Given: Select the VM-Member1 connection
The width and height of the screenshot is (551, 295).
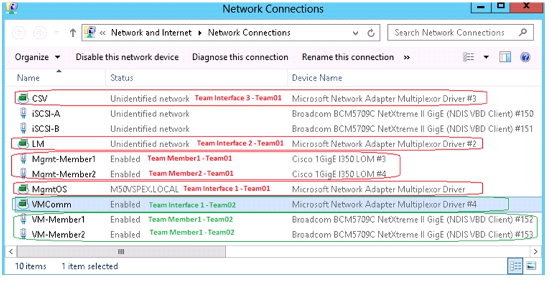Looking at the screenshot, I should [x=58, y=220].
